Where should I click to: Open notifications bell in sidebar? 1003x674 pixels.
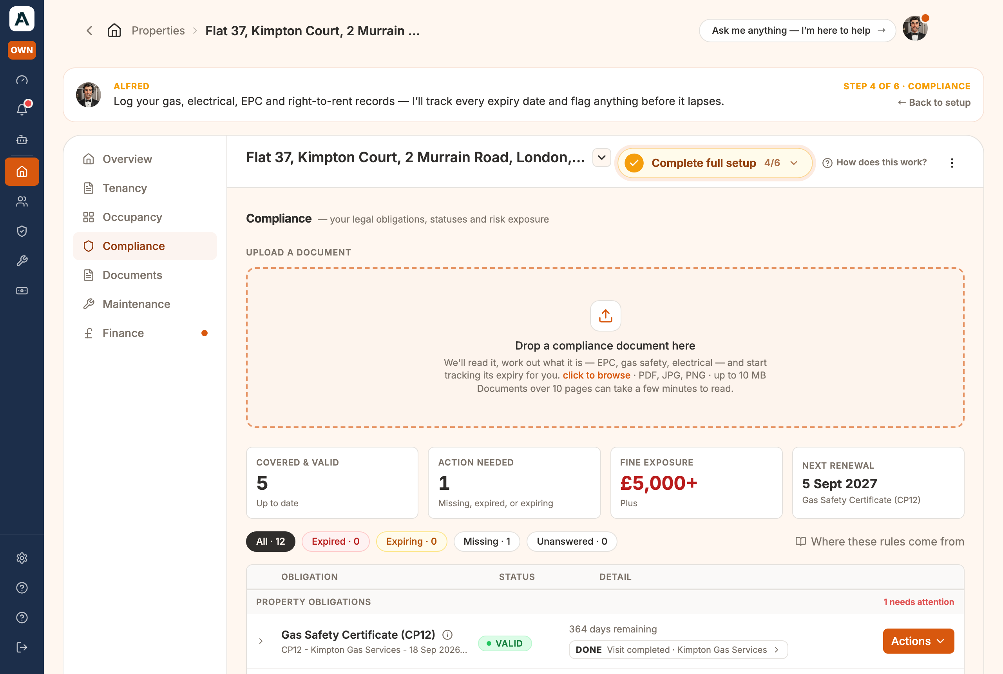tap(22, 109)
